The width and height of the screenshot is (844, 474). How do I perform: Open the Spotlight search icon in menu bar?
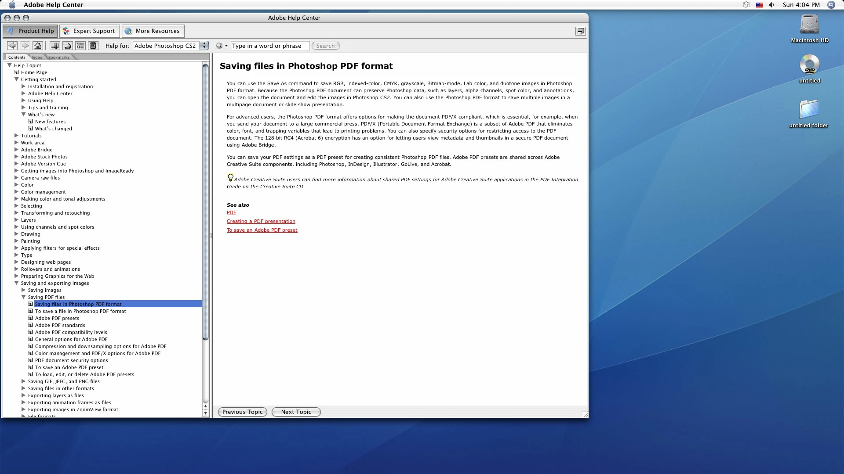[x=831, y=5]
